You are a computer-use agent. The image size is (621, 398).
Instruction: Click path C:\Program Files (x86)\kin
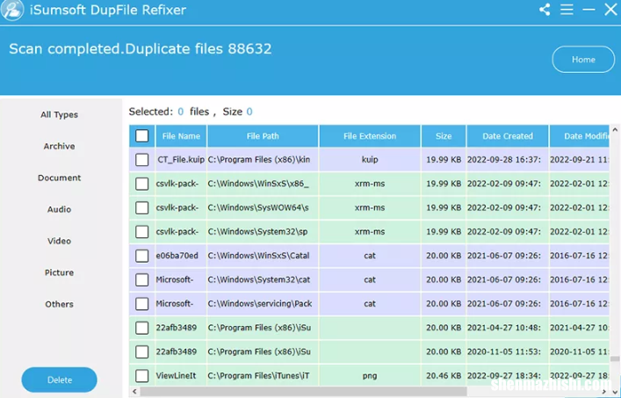coord(259,160)
